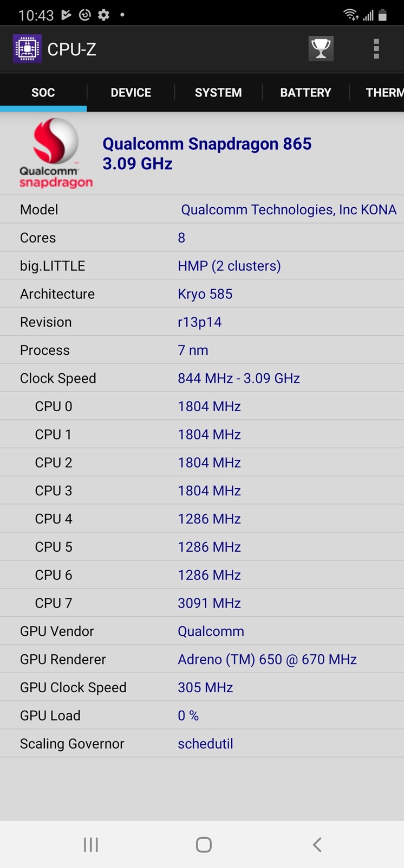This screenshot has height=868, width=404.
Task: Tap the Clock Speed row
Action: click(202, 378)
